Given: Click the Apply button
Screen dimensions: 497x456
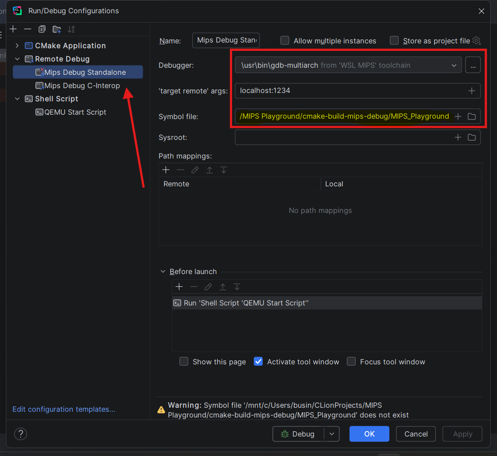Looking at the screenshot, I should tap(462, 434).
